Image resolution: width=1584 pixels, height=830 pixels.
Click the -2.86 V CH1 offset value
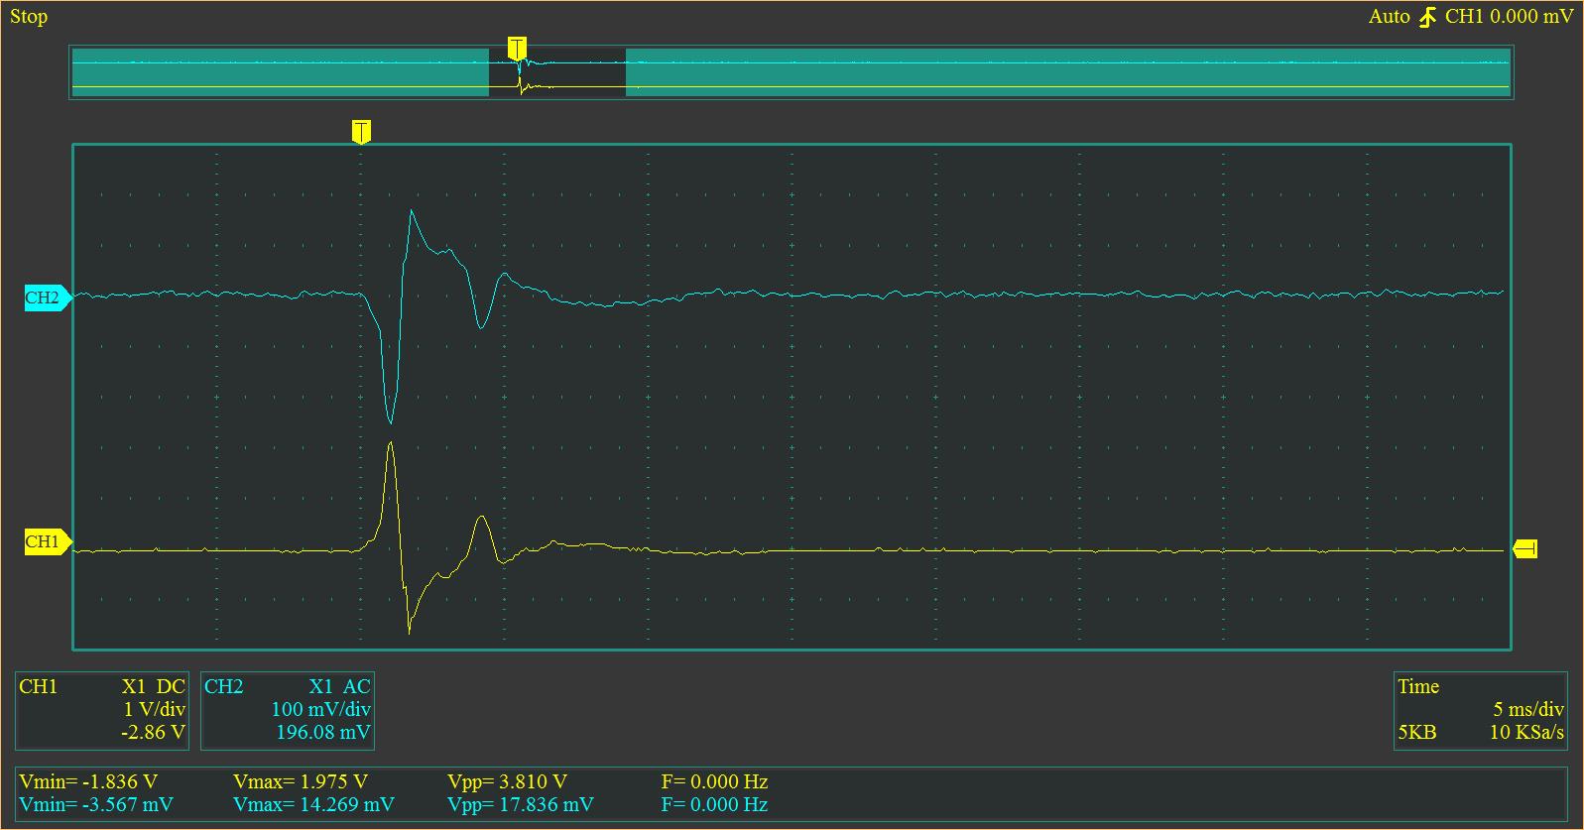(x=153, y=733)
